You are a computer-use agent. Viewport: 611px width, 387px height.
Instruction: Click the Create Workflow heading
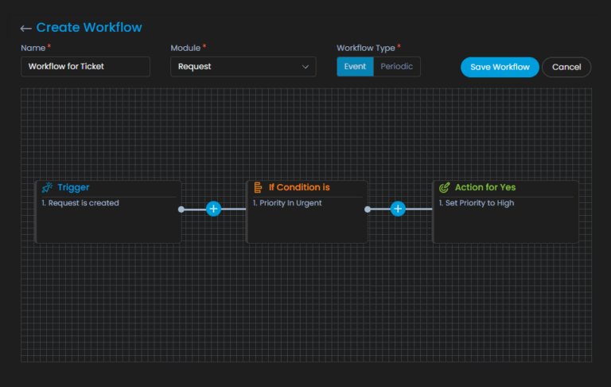(89, 28)
